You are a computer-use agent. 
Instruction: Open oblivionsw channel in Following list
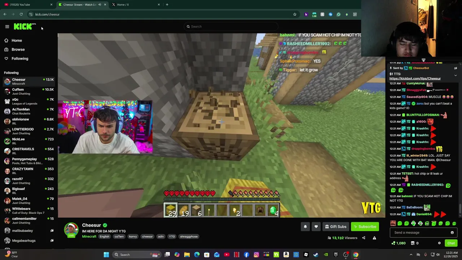pyautogui.click(x=29, y=121)
